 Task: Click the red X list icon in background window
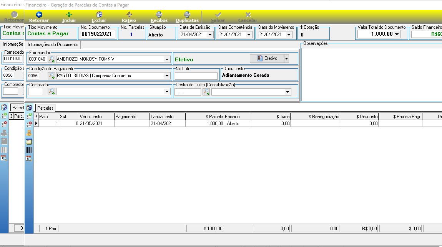click(4, 124)
